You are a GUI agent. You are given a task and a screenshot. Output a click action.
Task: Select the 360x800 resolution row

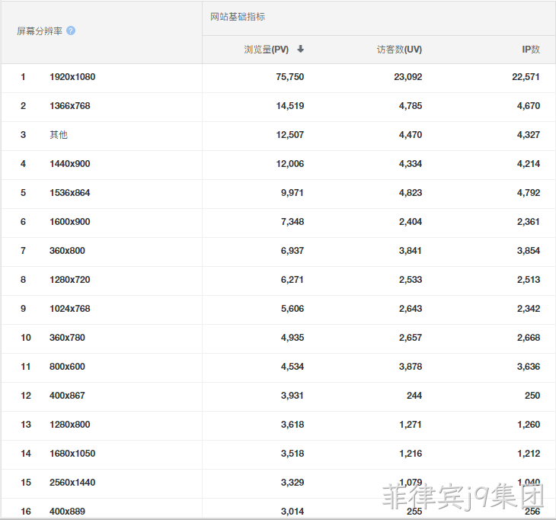278,251
